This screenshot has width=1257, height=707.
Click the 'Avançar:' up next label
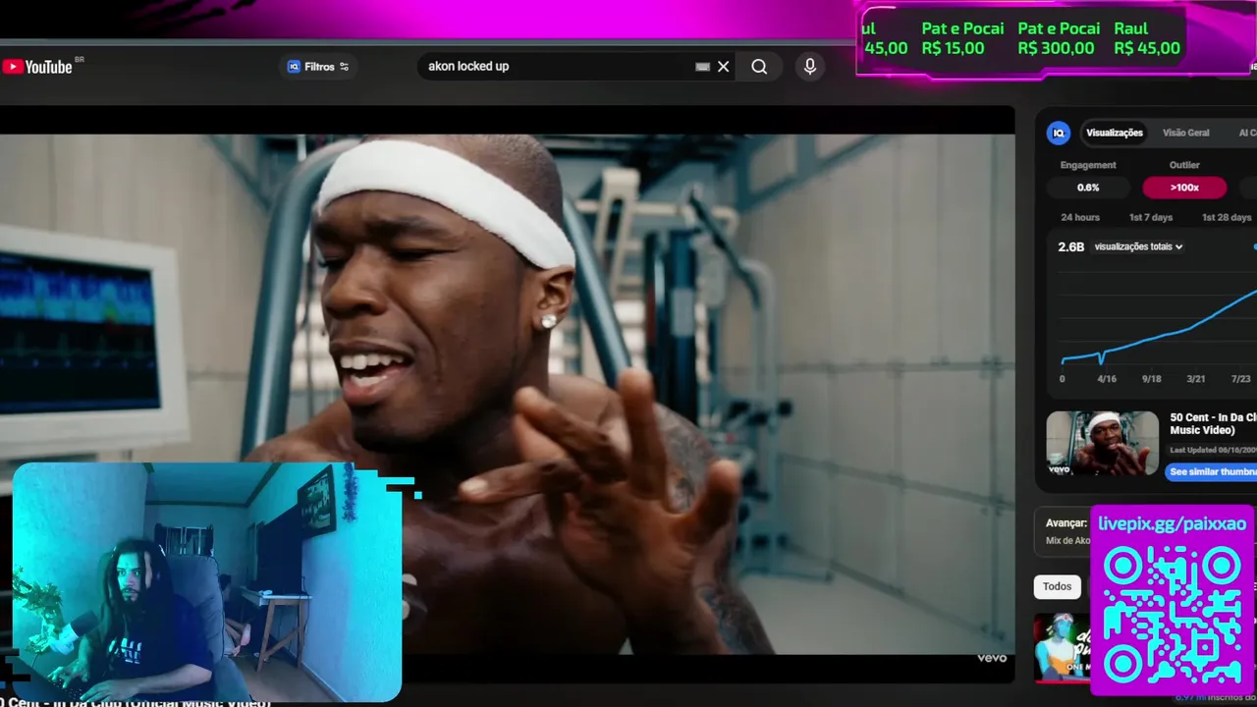pyautogui.click(x=1066, y=523)
